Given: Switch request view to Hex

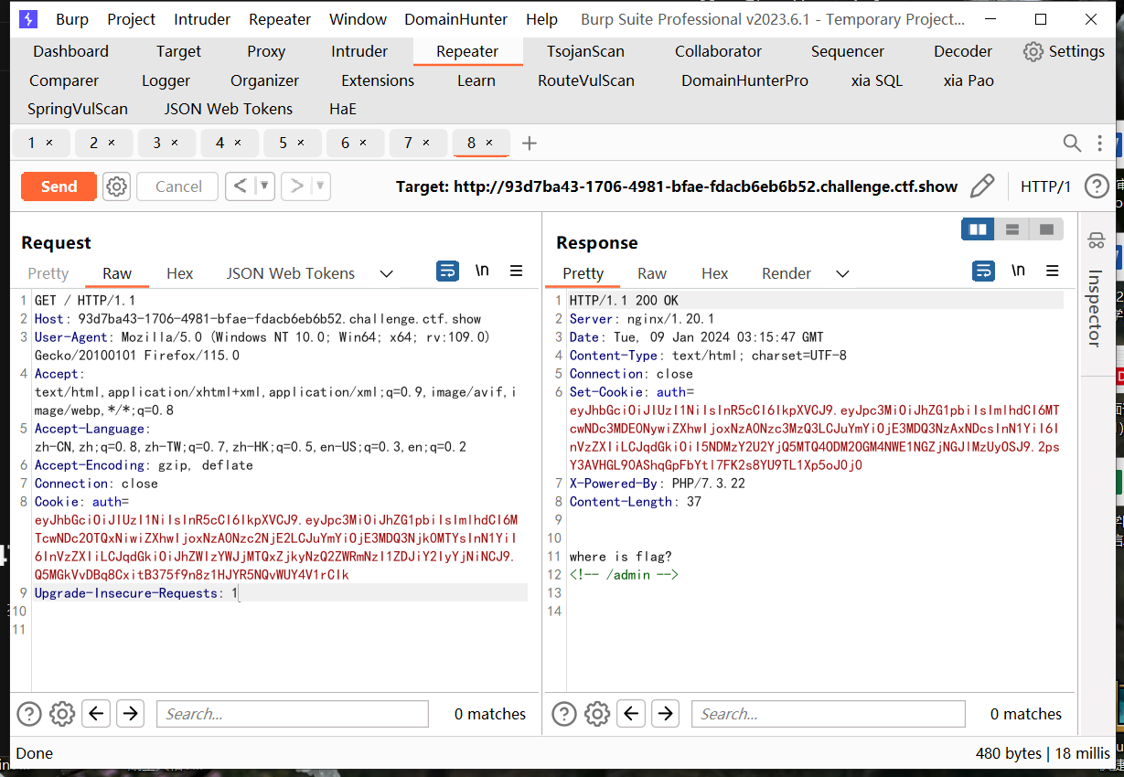Looking at the screenshot, I should 179,273.
